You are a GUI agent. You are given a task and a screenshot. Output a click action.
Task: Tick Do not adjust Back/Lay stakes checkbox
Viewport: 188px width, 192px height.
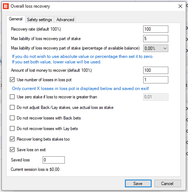tap(12, 107)
